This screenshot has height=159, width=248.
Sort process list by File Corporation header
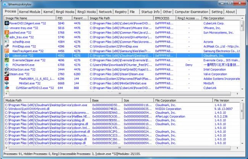tap(221, 18)
